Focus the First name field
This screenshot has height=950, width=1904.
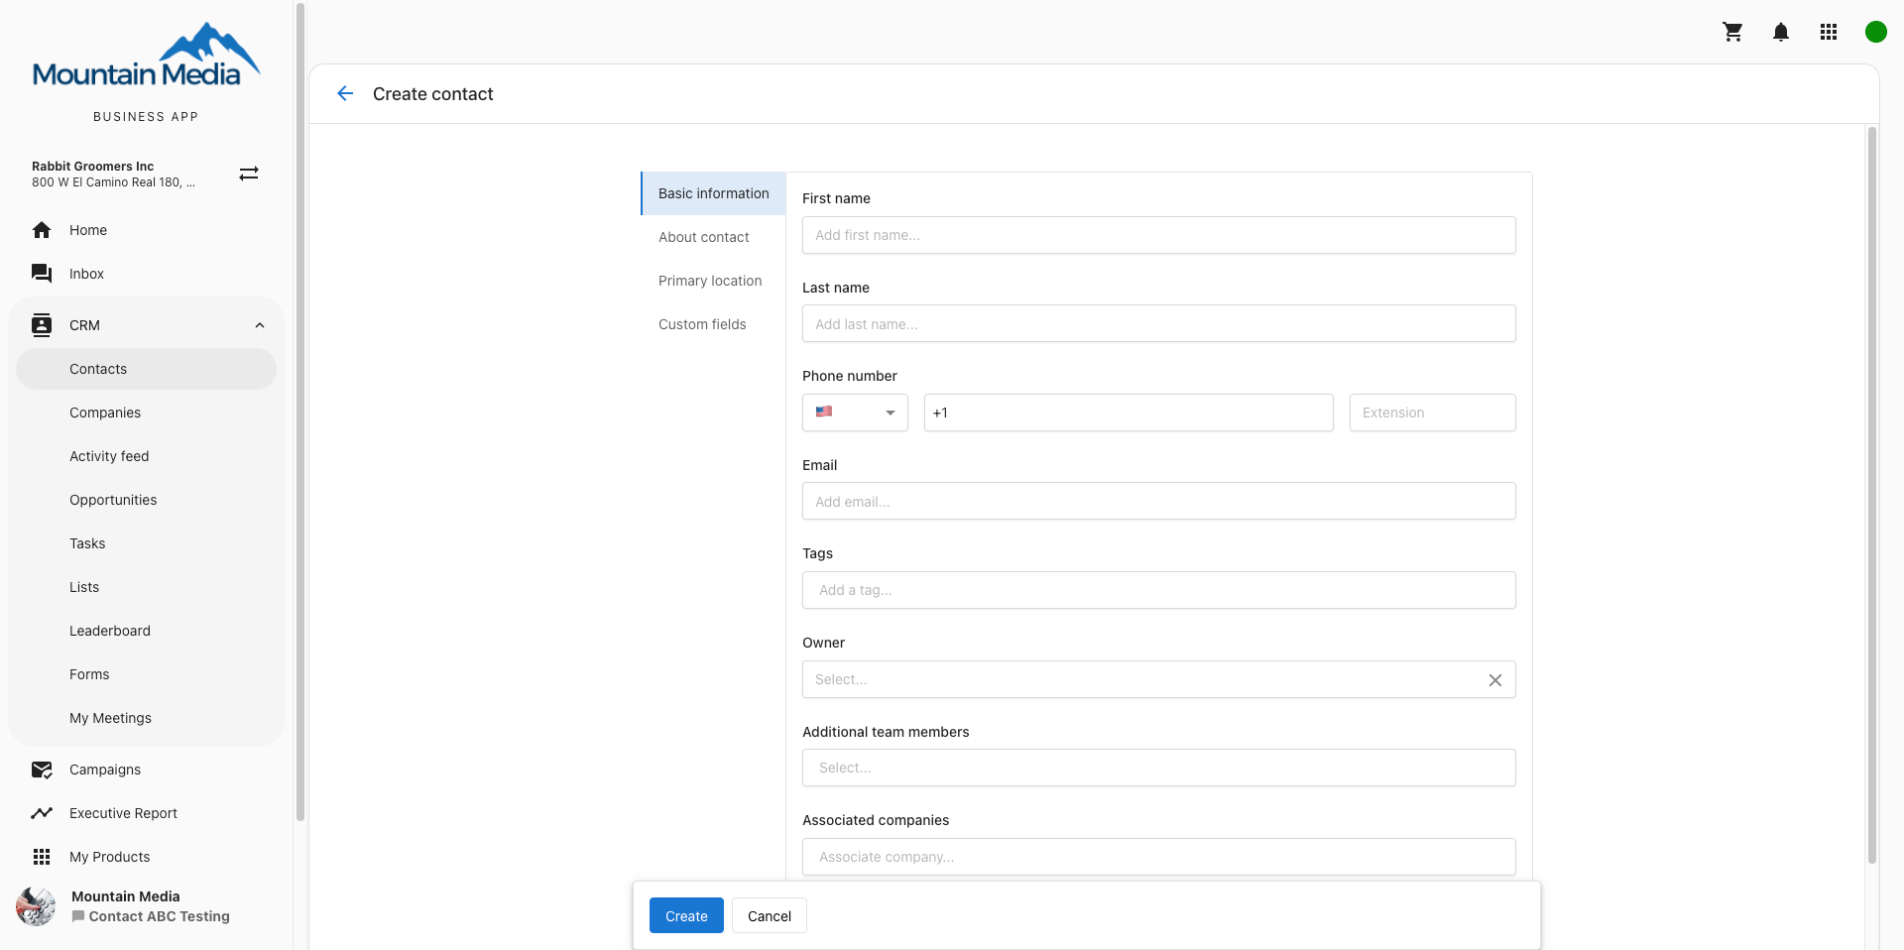1158,235
